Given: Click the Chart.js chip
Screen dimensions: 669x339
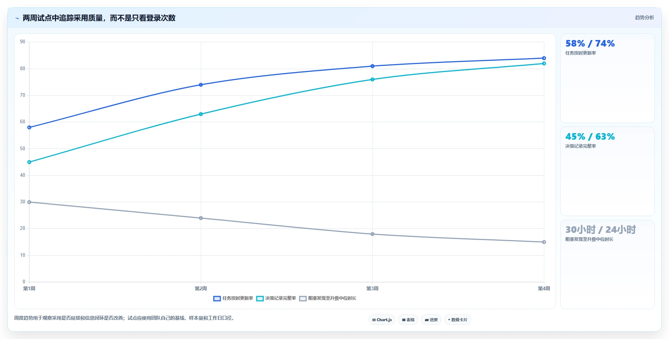Looking at the screenshot, I should click(x=382, y=320).
